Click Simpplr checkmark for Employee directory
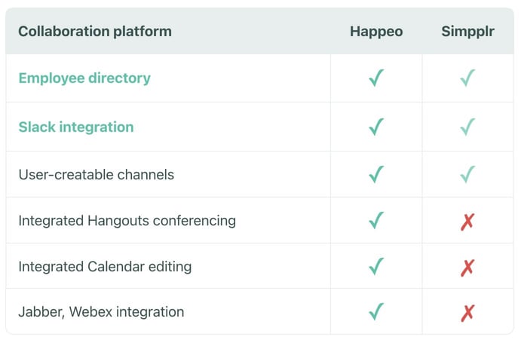 coord(467,78)
